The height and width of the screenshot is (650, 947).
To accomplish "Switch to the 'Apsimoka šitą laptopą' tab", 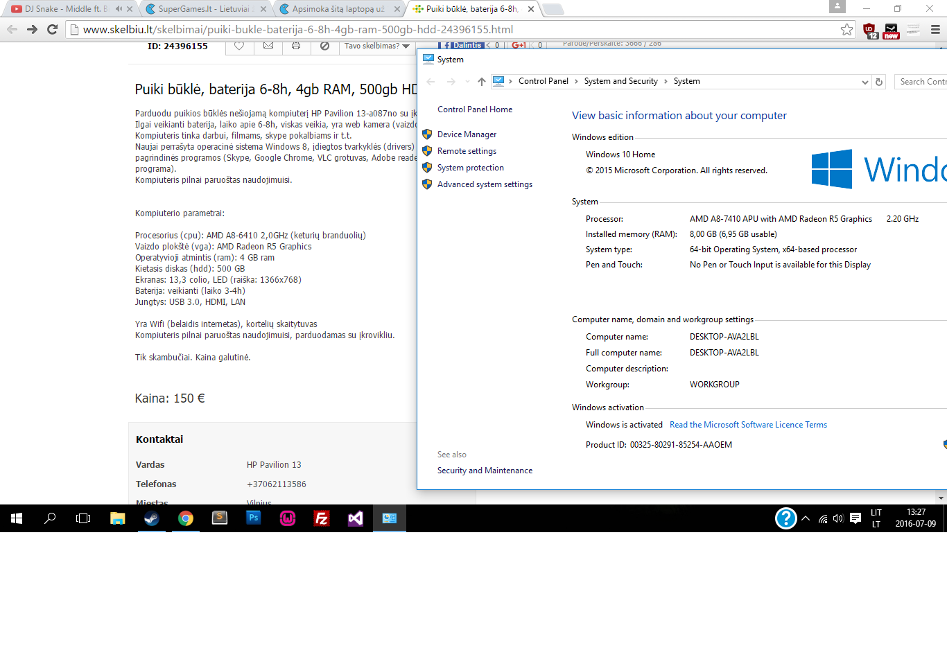I will (338, 9).
